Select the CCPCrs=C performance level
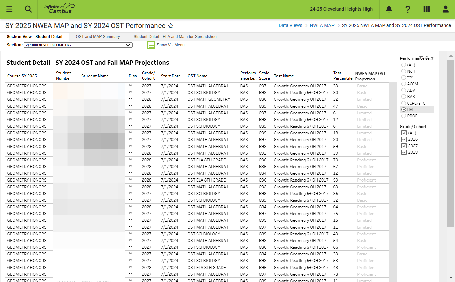Screen dimensions: 455x282 point(404,103)
